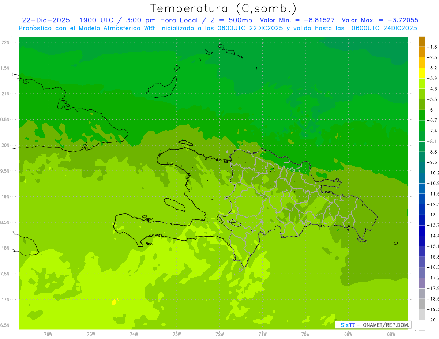Click "Valor Min. = -8.81527" text
Screen dimensions: 439x339
click(x=297, y=20)
